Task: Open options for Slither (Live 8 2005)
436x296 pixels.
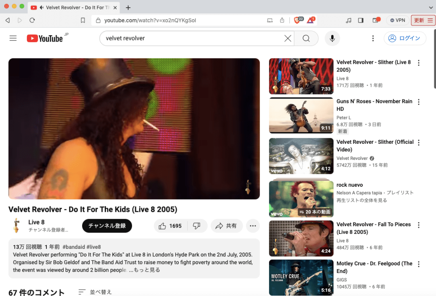Action: point(419,63)
